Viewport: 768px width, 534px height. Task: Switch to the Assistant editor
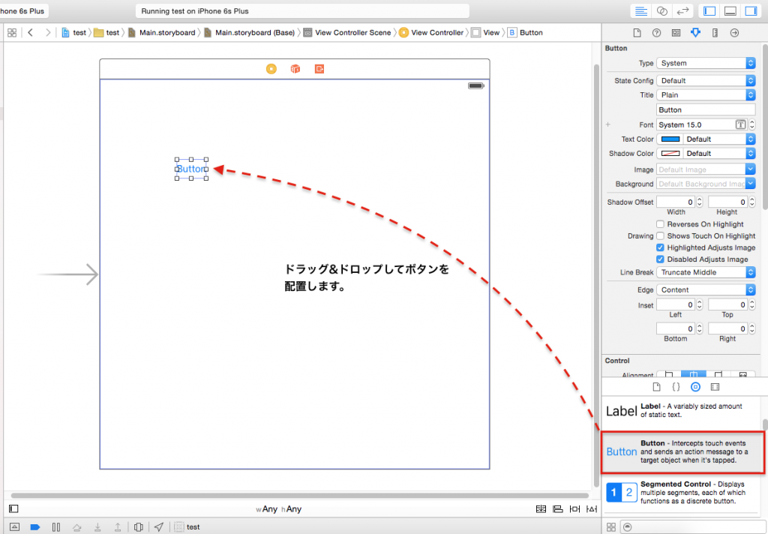click(662, 11)
